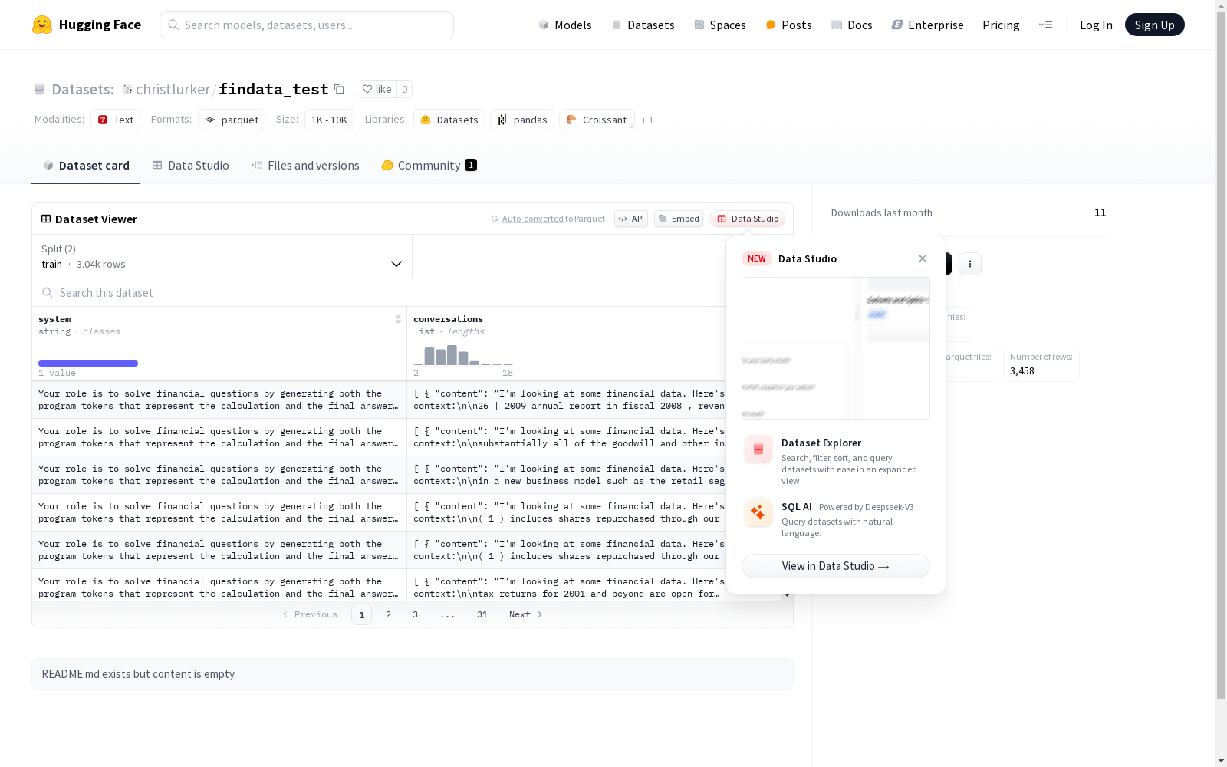Viewport: 1227px width, 767px height.
Task: Click the Data Studio button in viewer header
Action: (x=747, y=219)
